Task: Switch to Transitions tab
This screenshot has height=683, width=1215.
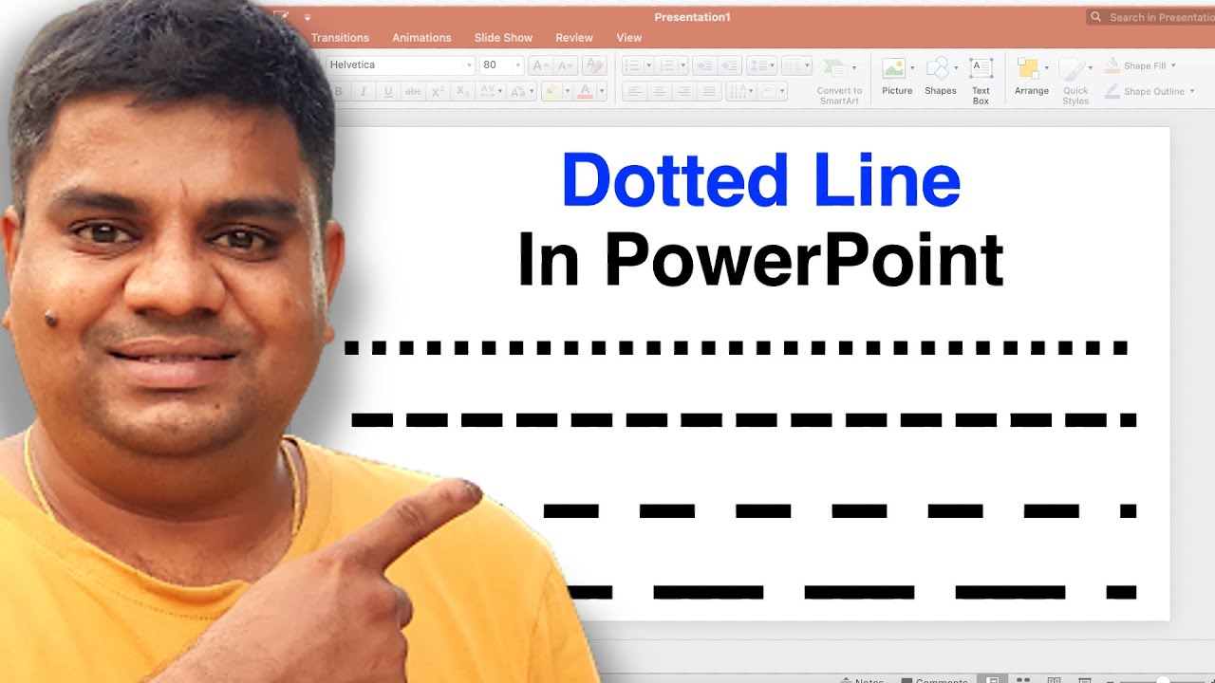Action: click(x=340, y=38)
